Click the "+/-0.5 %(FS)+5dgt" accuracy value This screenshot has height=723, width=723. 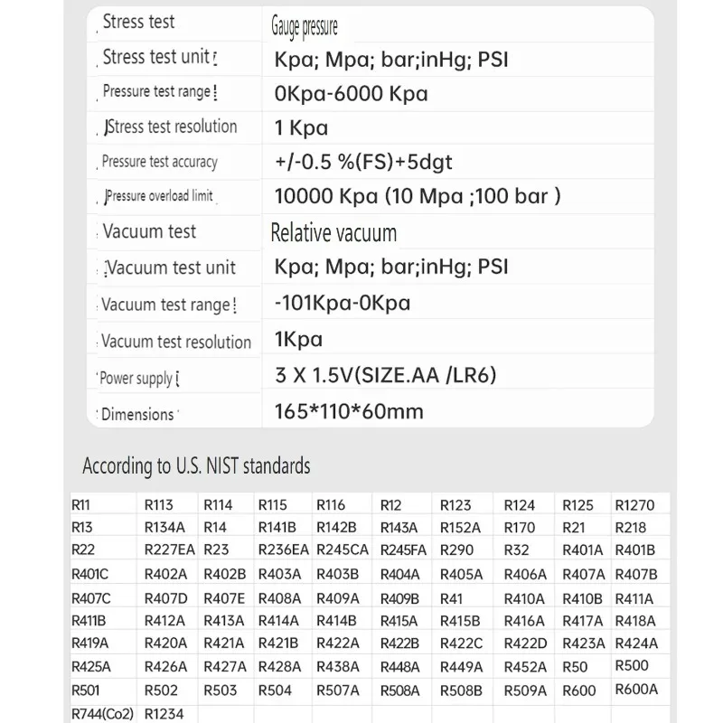pos(363,163)
